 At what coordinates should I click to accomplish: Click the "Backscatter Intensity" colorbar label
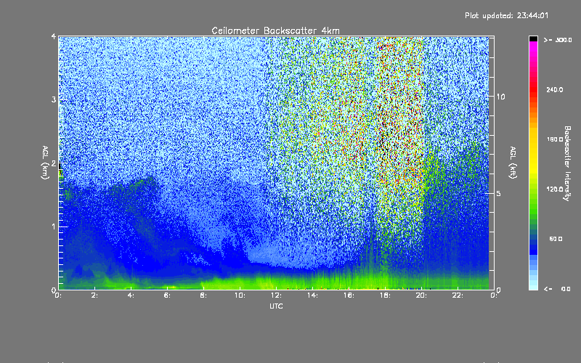click(x=567, y=163)
